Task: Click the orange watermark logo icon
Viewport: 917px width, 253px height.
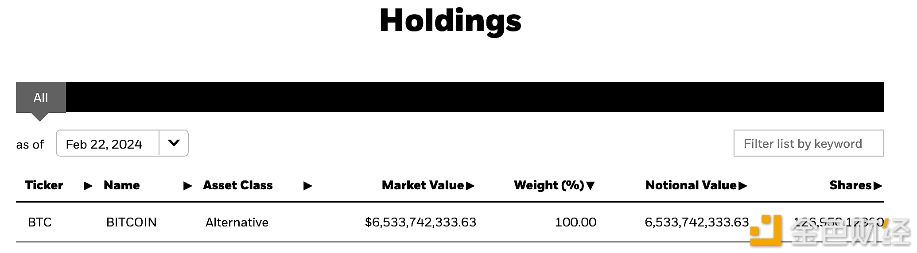Action: (x=765, y=230)
